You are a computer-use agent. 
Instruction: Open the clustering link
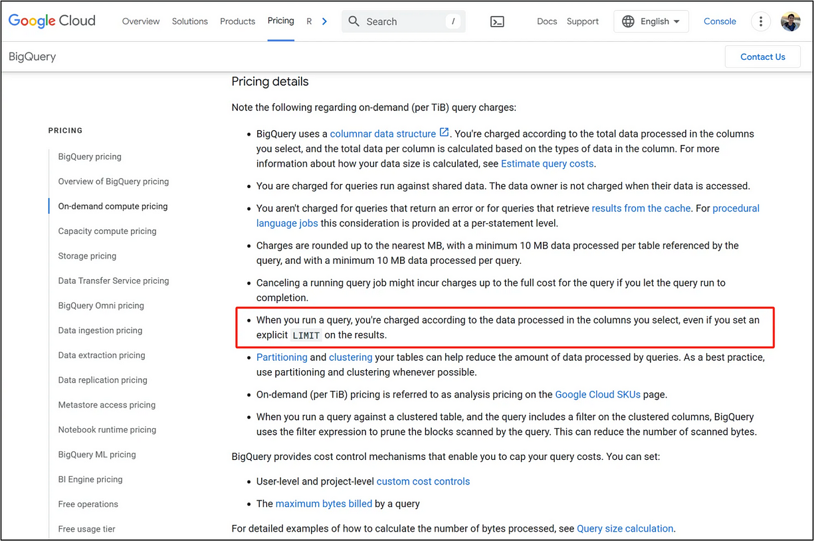coord(350,357)
